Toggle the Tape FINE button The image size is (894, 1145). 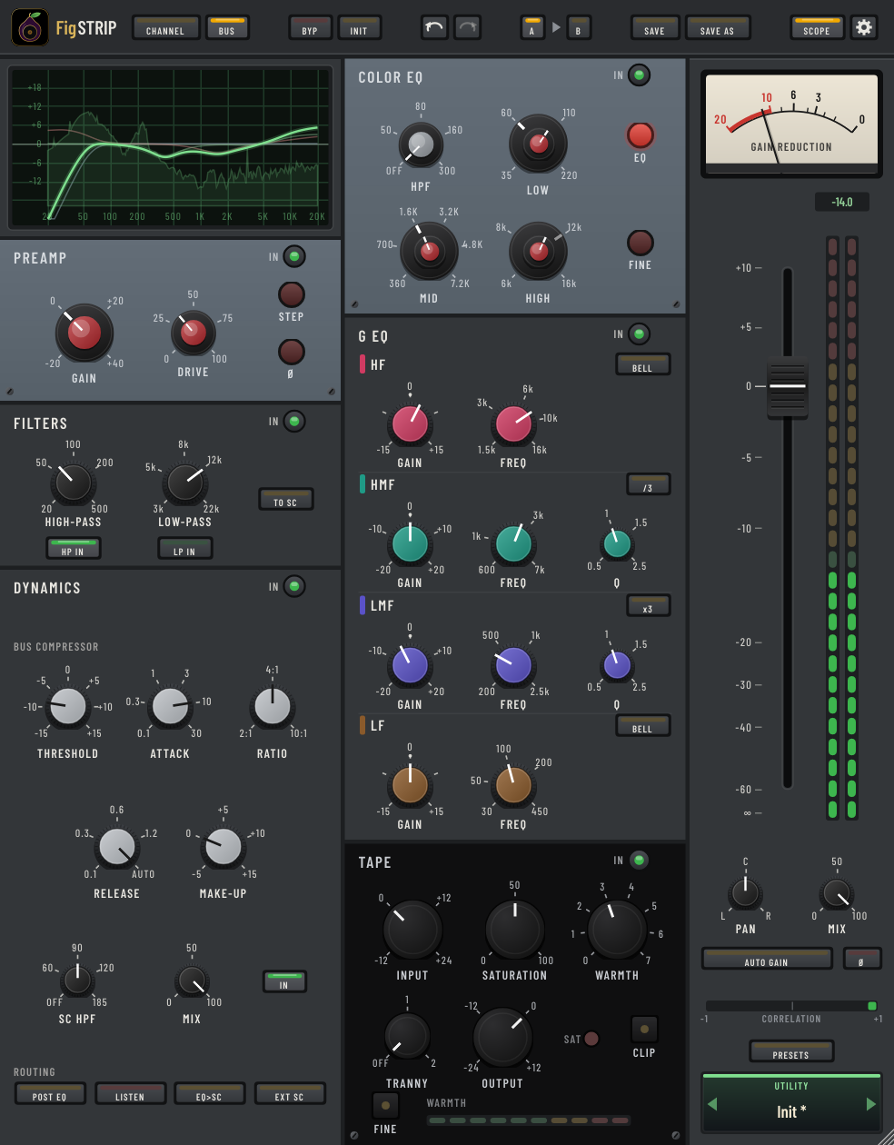tap(385, 1105)
